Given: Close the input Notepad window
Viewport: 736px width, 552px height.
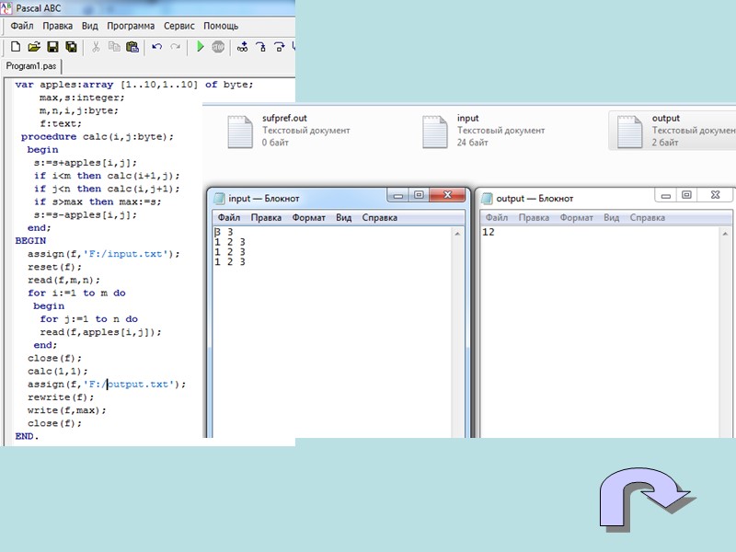Looking at the screenshot, I should (448, 195).
